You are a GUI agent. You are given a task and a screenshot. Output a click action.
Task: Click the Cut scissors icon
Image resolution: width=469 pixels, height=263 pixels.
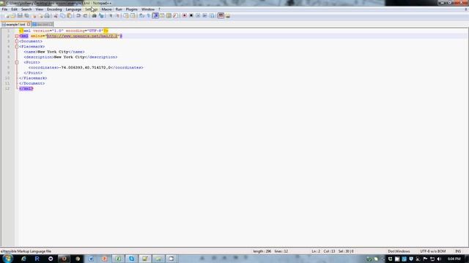coord(56,15)
